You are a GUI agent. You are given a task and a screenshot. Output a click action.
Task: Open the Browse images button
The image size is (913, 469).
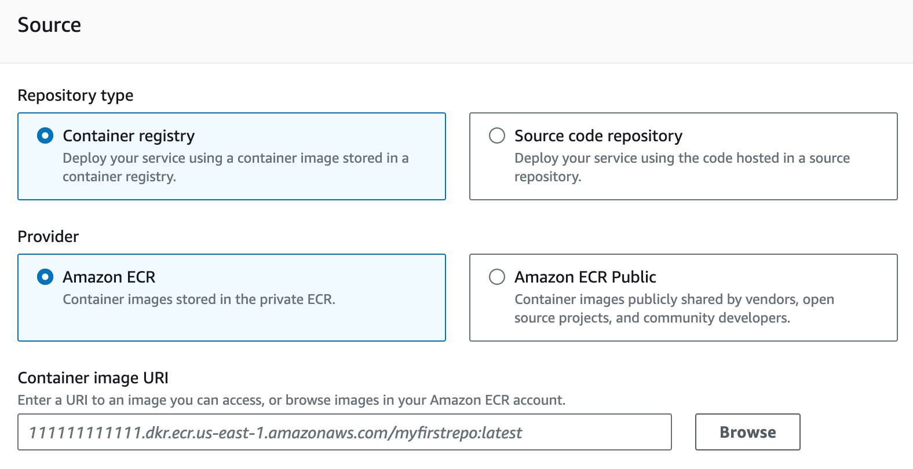747,432
